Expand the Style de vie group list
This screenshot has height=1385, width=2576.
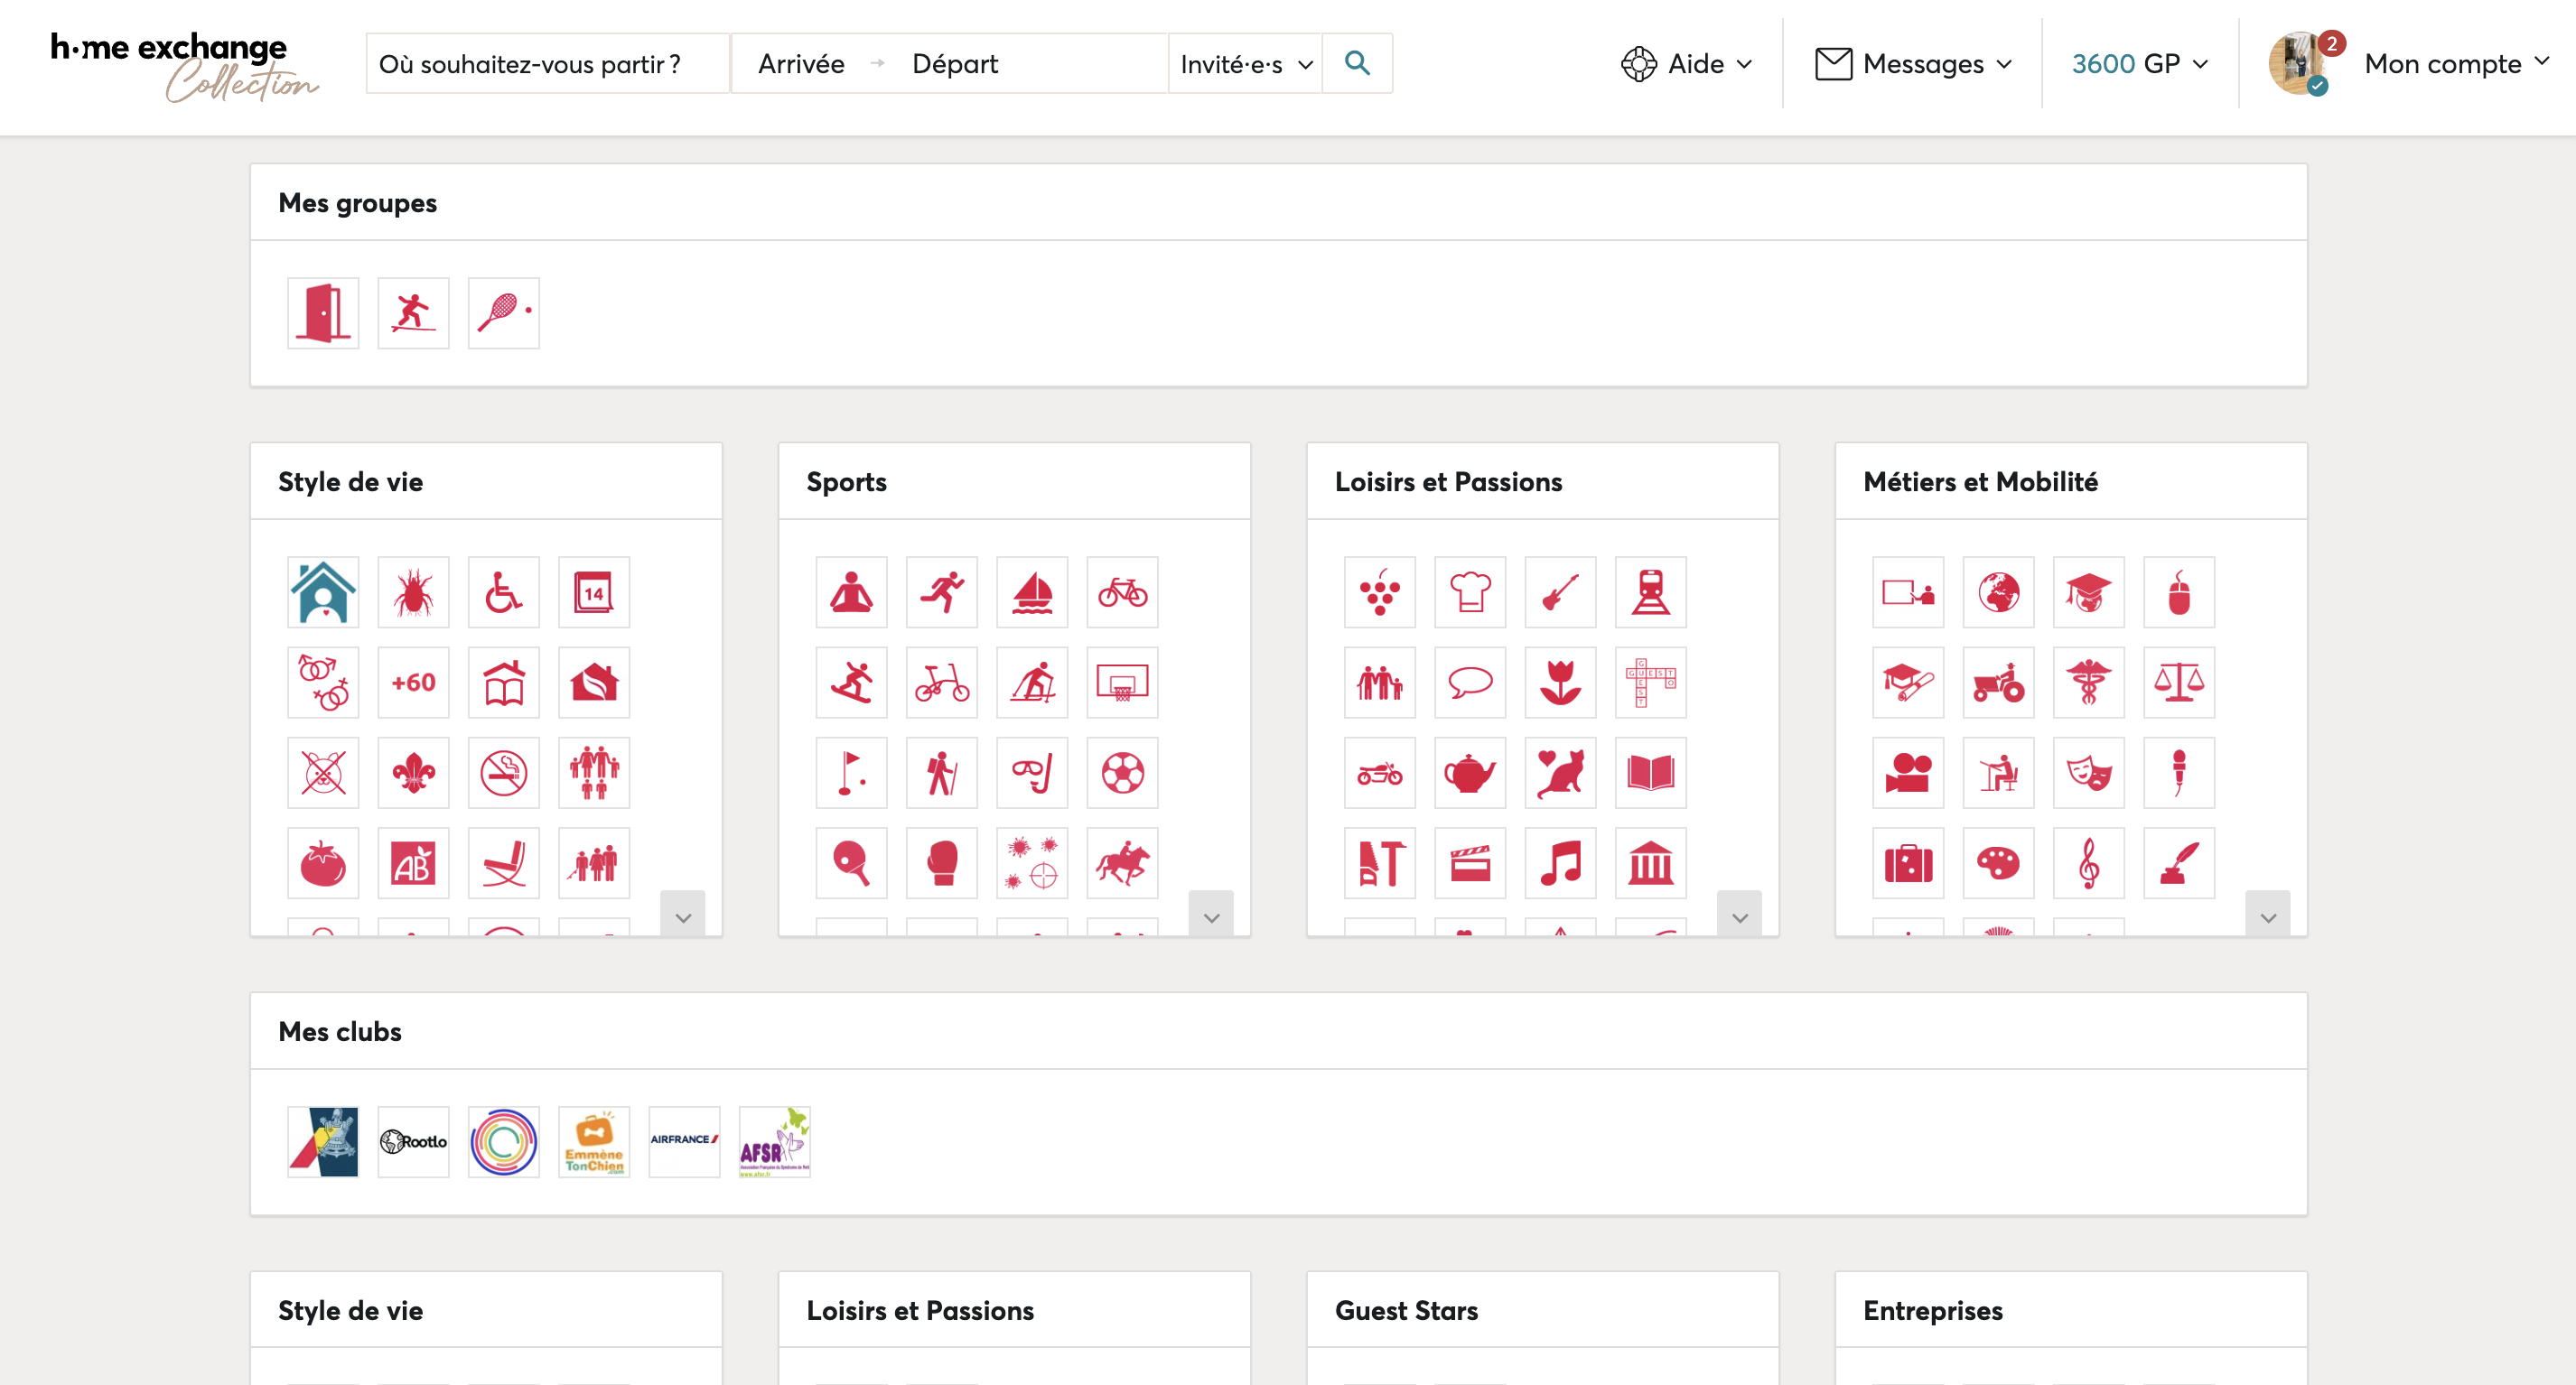tap(683, 916)
